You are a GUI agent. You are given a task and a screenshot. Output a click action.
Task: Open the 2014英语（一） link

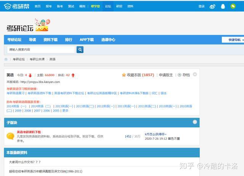16,106
